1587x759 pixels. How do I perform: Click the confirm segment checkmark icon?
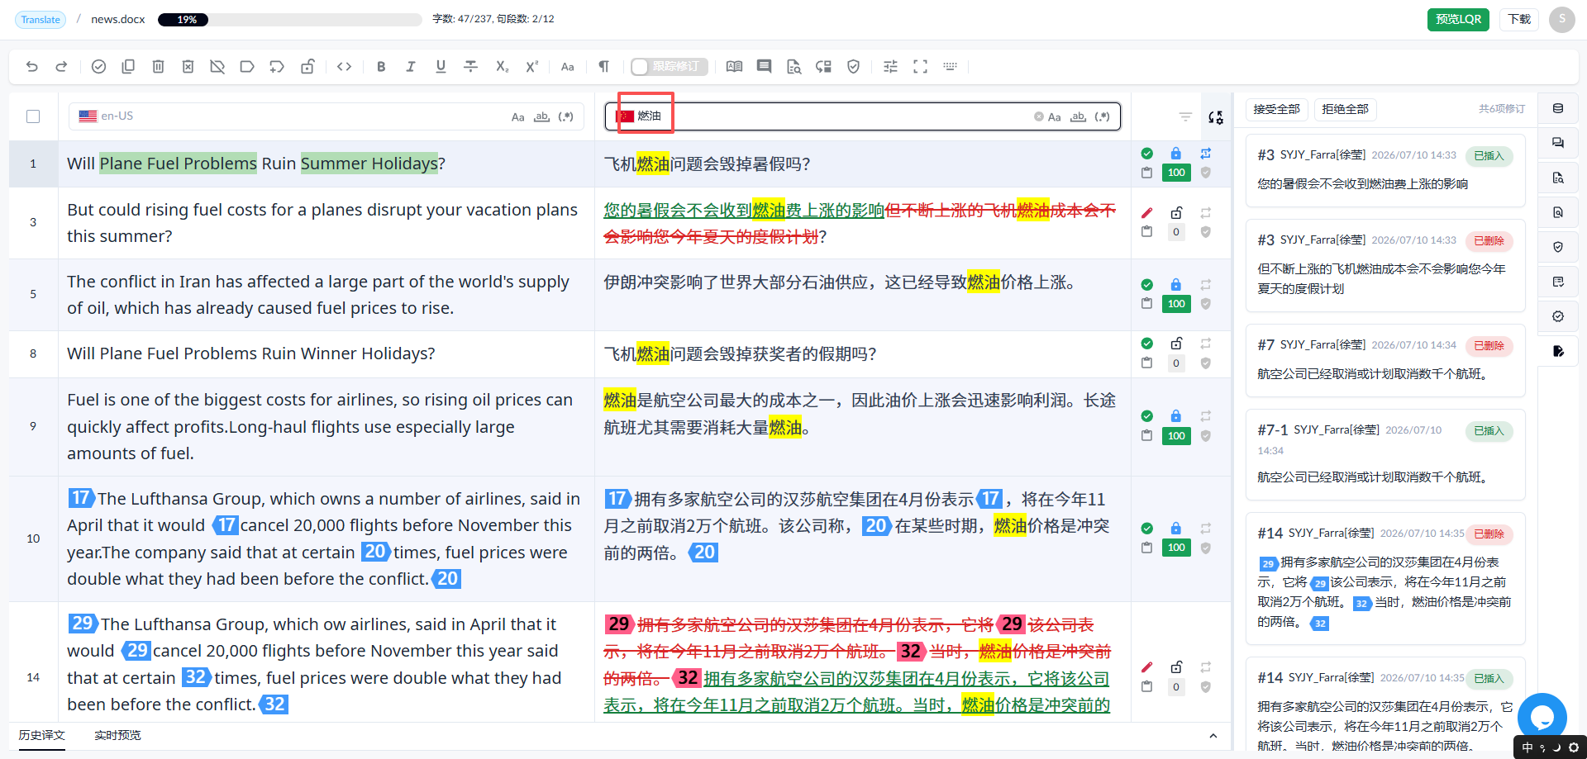tap(98, 67)
